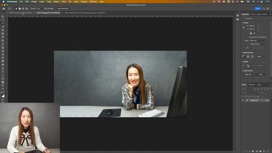Open the Image menu
The image size is (272, 153).
click(x=34, y=2)
